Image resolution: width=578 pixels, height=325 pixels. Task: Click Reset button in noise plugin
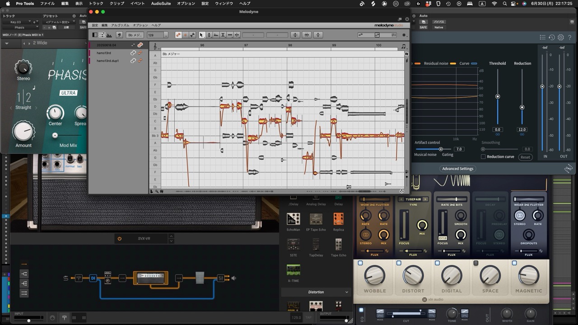point(525,157)
